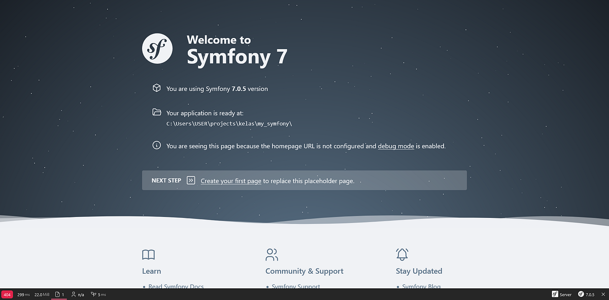Open Read Symfony Docs
Screen dimensions: 609x300
click(176, 286)
